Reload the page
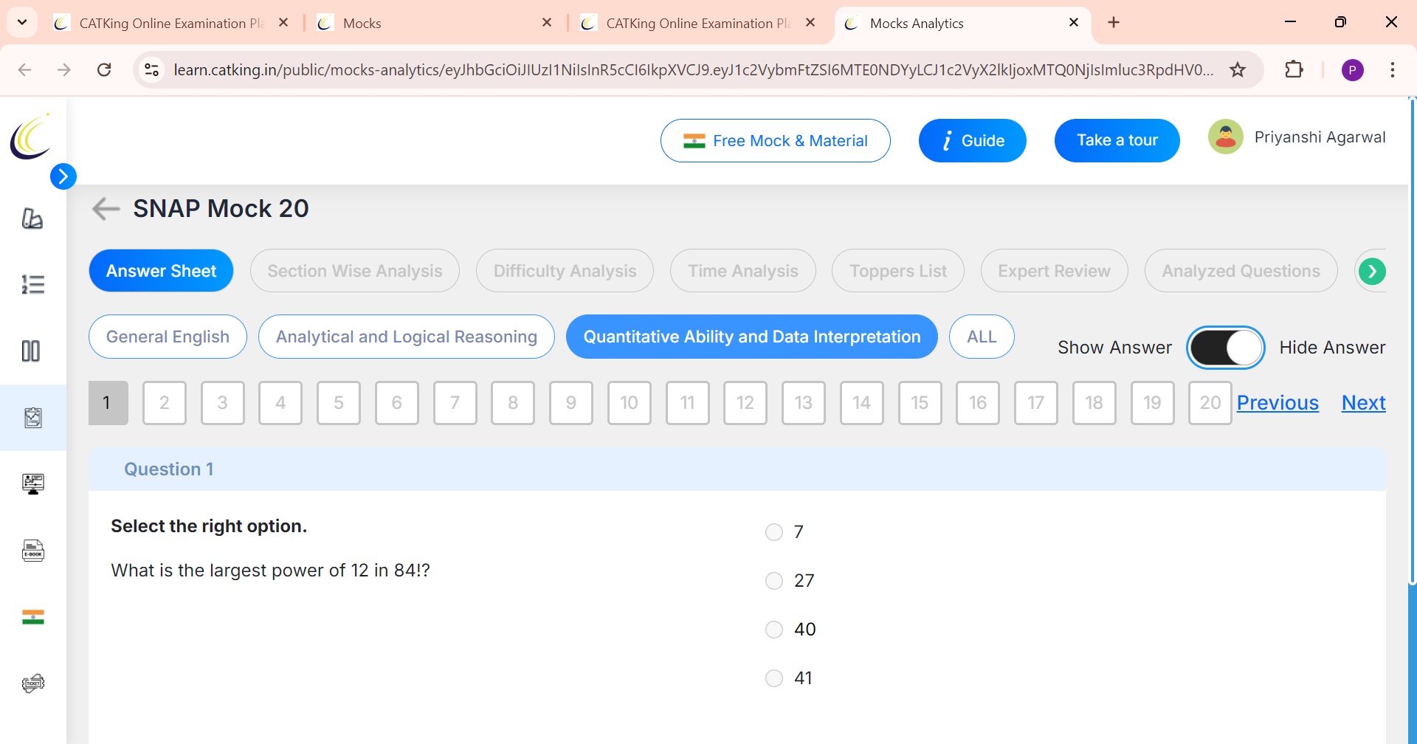The height and width of the screenshot is (744, 1417). 104,70
